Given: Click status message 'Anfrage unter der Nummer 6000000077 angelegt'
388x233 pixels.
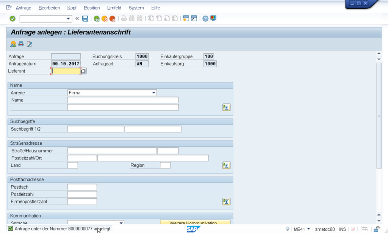Looking at the screenshot, I should [x=63, y=229].
